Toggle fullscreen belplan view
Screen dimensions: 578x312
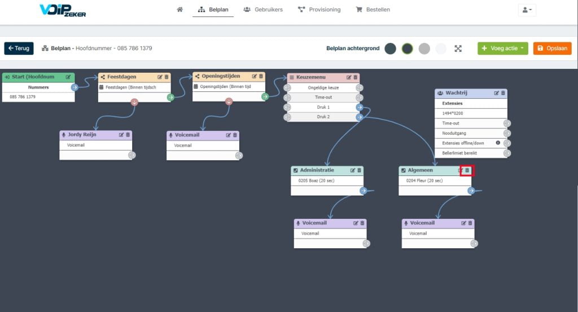[x=458, y=49]
